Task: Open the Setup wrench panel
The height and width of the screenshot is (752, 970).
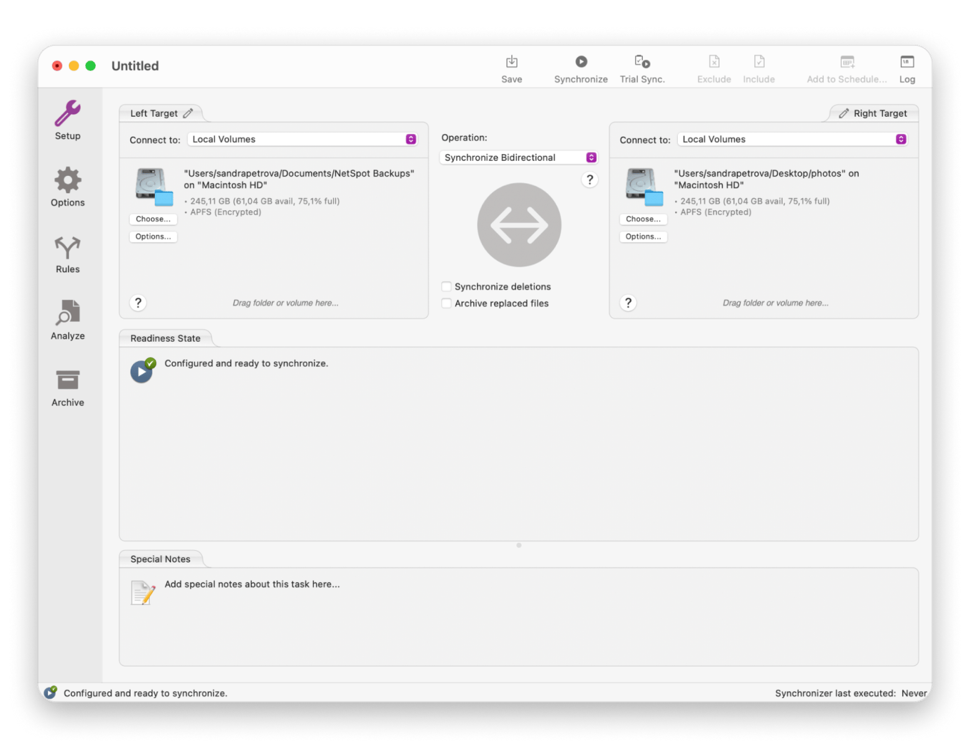Action: pos(67,120)
